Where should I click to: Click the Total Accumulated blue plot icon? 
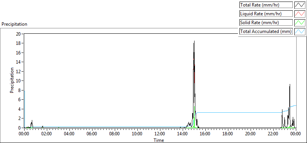point(300,31)
